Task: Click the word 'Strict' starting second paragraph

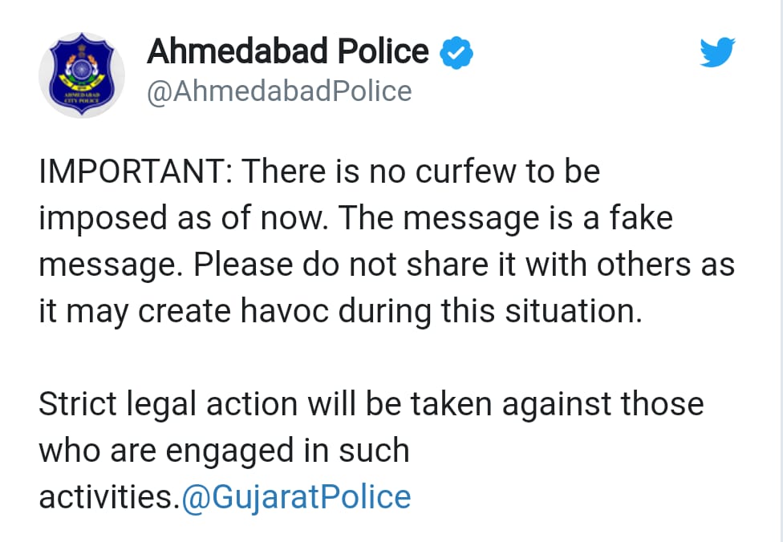Action: pyautogui.click(x=77, y=404)
